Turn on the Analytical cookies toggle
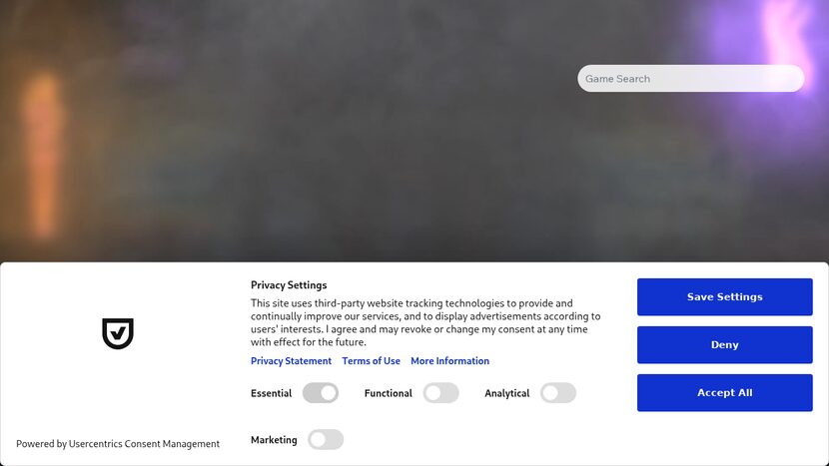Image resolution: width=829 pixels, height=466 pixels. coord(558,393)
